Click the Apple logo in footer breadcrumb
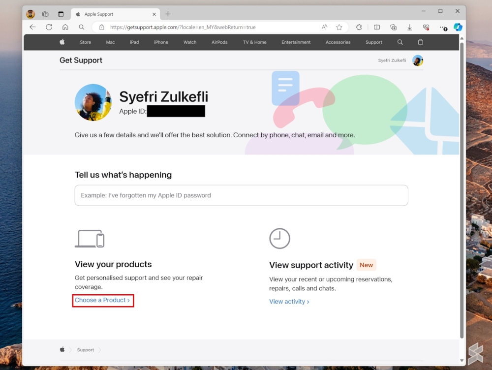The height and width of the screenshot is (370, 492). pyautogui.click(x=62, y=349)
